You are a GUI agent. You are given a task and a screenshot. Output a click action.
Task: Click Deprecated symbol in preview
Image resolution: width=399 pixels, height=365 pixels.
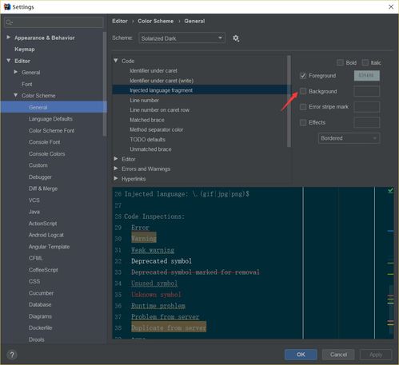tap(162, 261)
